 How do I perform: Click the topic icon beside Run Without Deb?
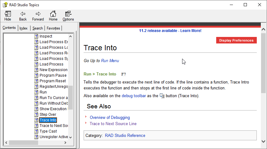coord(36,103)
